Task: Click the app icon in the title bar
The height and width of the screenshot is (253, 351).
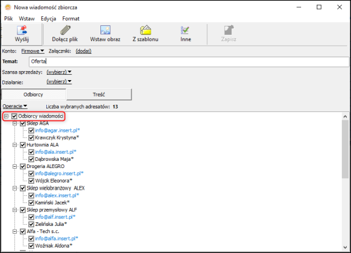Action: [8, 7]
